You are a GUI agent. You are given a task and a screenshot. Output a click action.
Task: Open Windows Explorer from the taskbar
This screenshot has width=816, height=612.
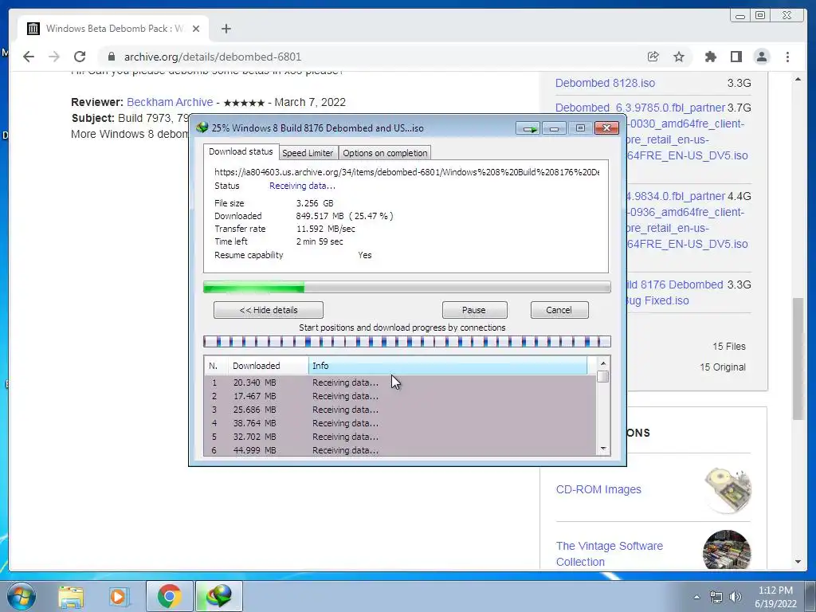(71, 596)
